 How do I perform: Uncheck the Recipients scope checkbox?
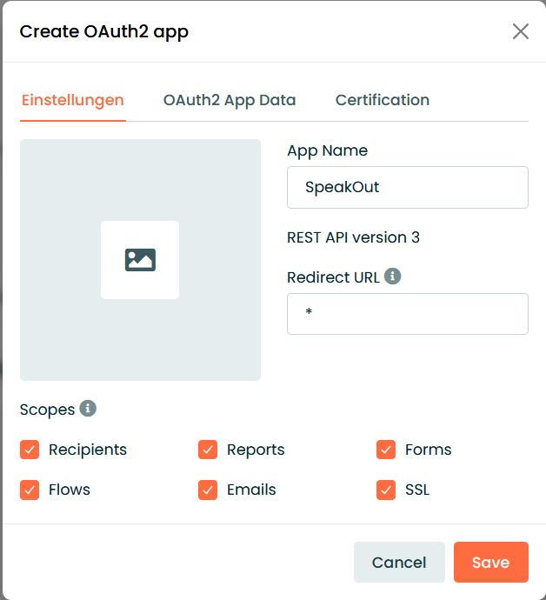click(x=30, y=450)
